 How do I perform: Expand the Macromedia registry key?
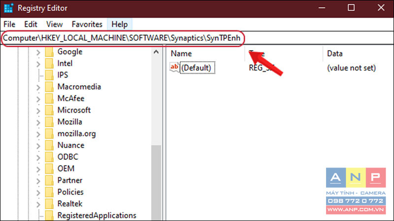click(x=38, y=87)
